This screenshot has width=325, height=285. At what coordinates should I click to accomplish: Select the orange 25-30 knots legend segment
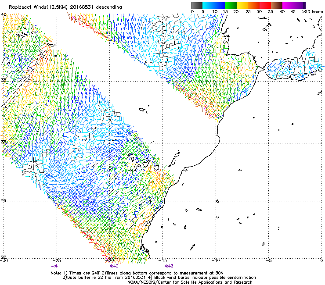coord(254,5)
